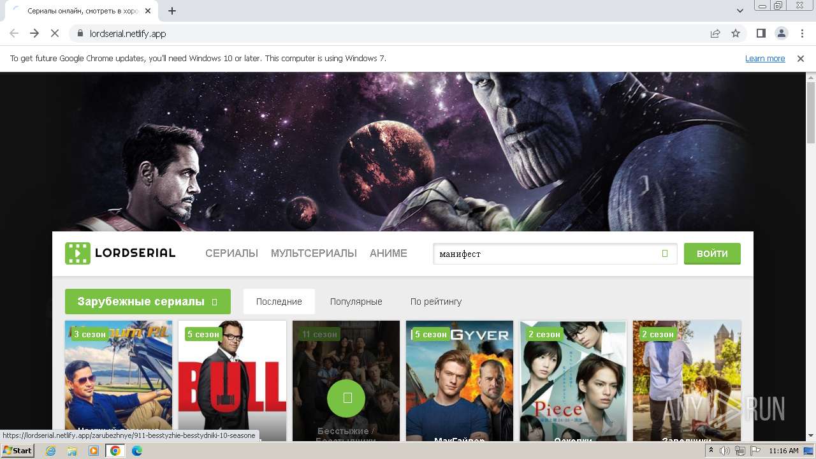Stop loading the page
Image resolution: width=816 pixels, height=459 pixels.
click(x=55, y=33)
